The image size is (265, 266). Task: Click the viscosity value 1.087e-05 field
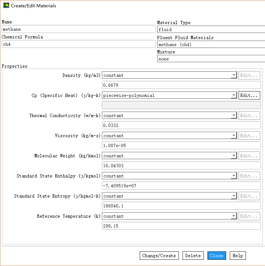(181, 146)
